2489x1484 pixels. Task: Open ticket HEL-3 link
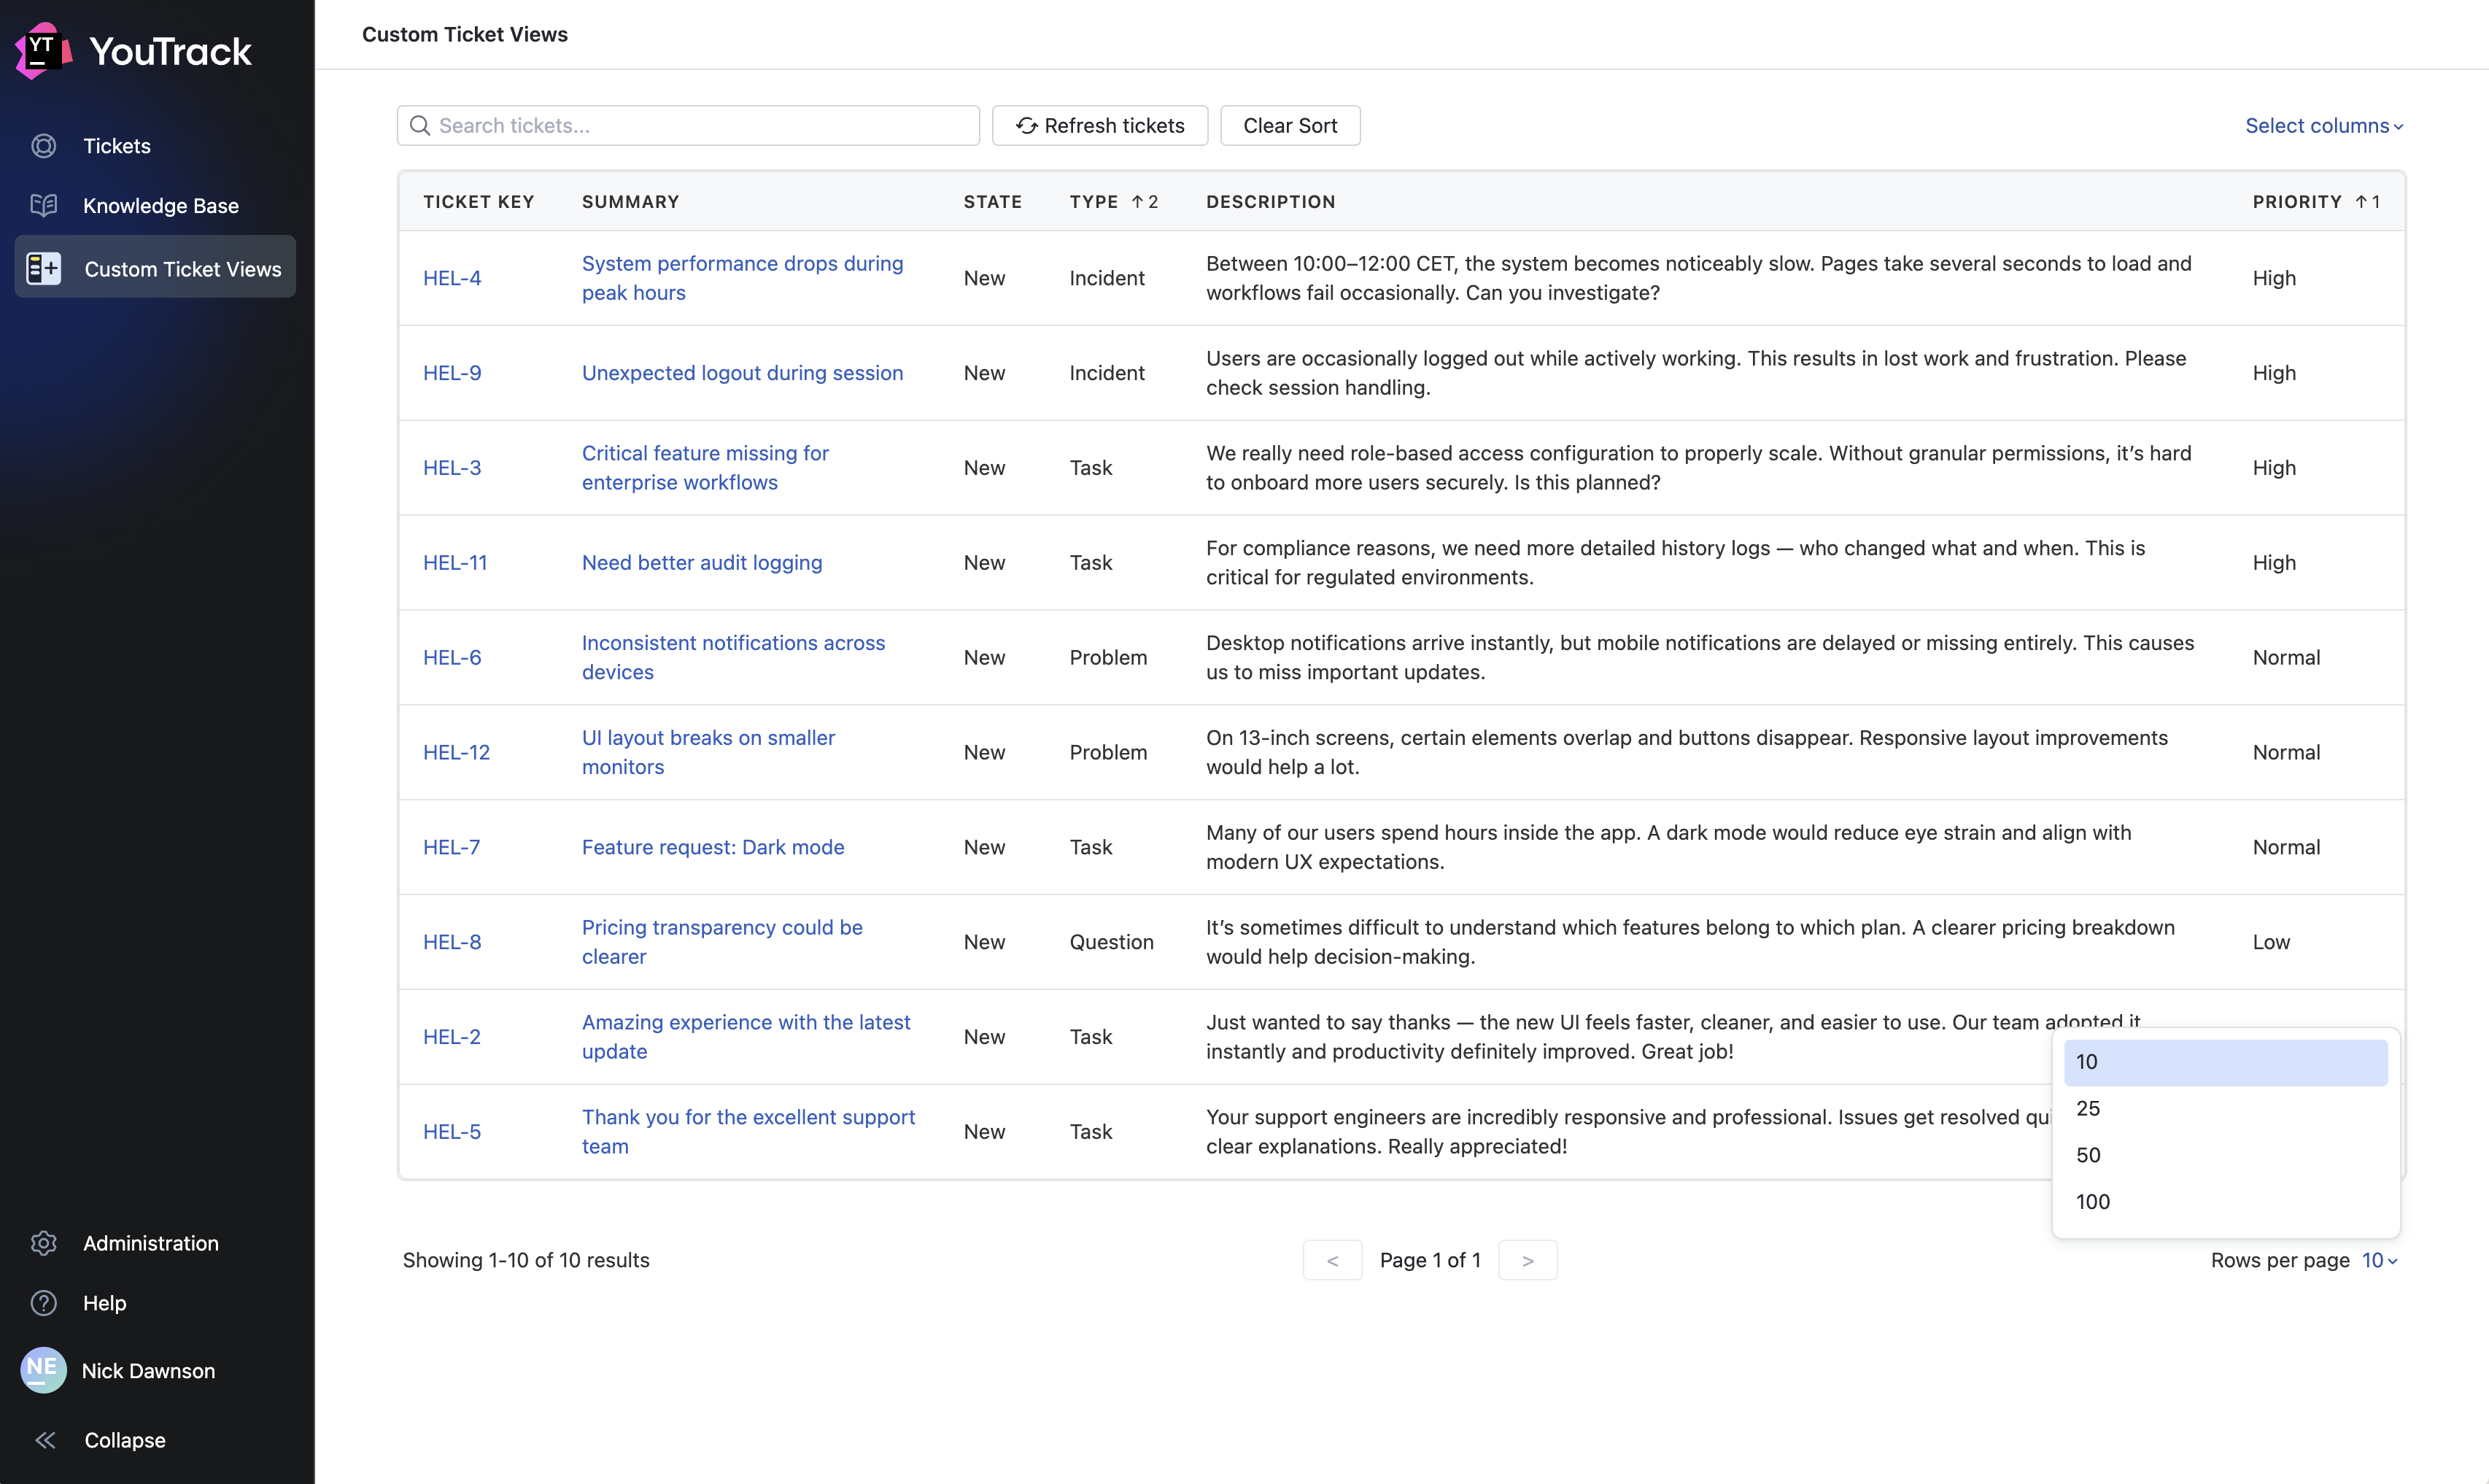point(452,468)
